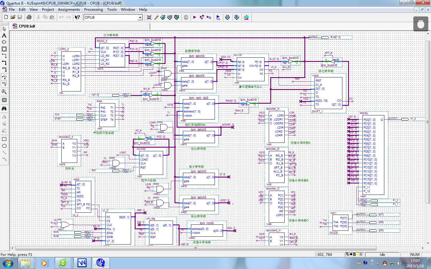Click the NUM status indicator
The height and width of the screenshot is (269, 431).
click(x=415, y=255)
